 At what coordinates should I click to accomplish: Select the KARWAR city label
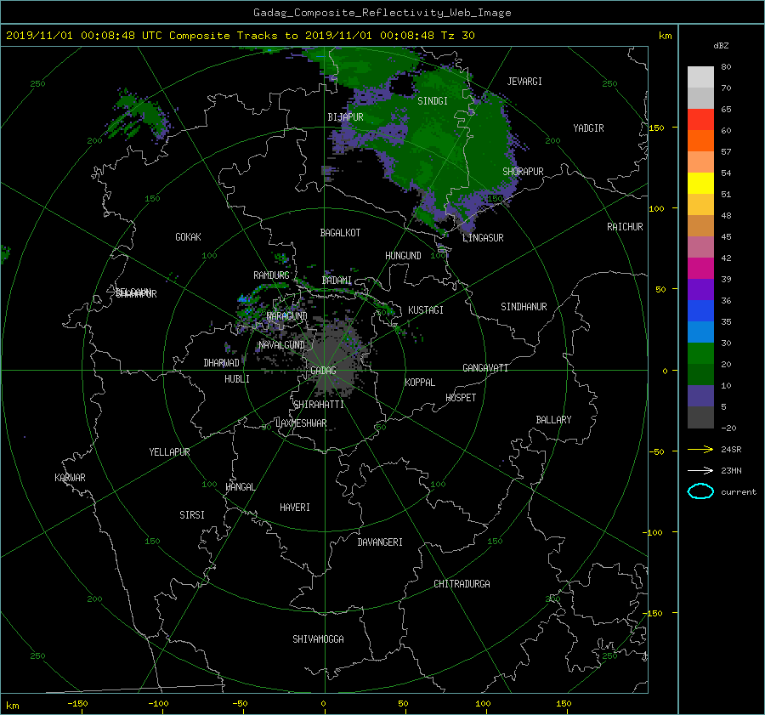tap(70, 478)
